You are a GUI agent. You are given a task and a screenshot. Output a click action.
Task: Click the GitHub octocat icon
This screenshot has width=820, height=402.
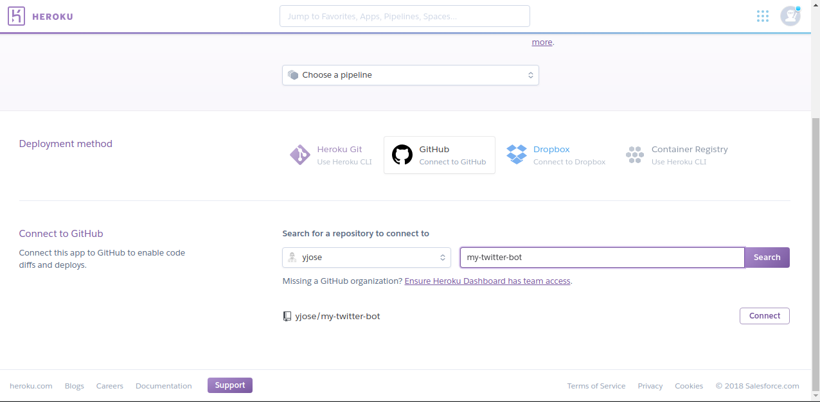(x=402, y=155)
